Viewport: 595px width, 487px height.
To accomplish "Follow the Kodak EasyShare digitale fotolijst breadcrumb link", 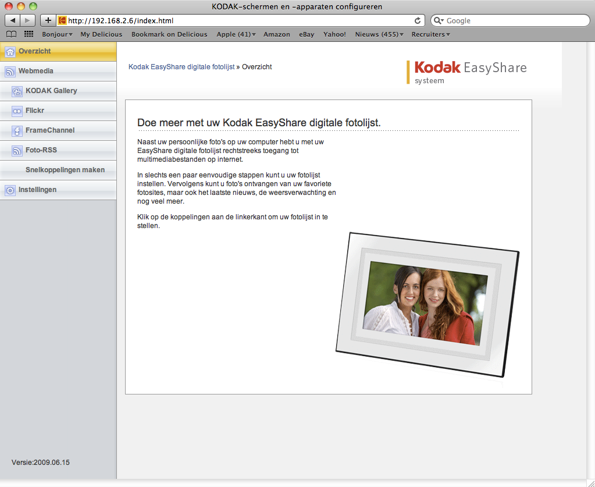I will tap(181, 67).
